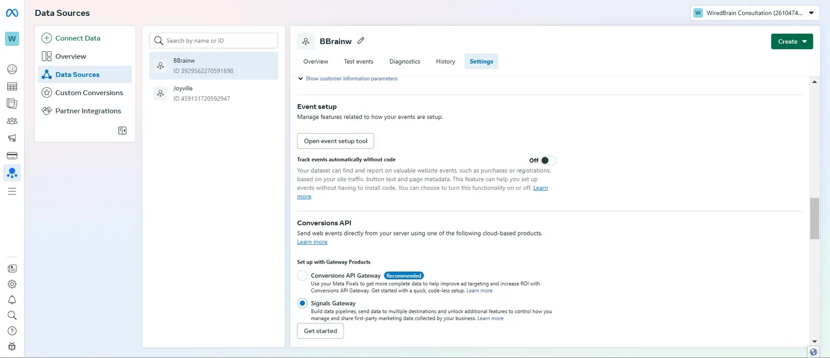Click the dataset icon beside BBrainw title
The height and width of the screenshot is (358, 830).
click(306, 42)
